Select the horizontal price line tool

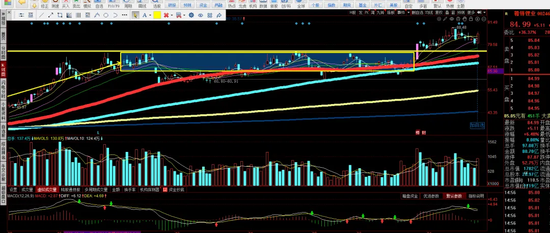21,15
